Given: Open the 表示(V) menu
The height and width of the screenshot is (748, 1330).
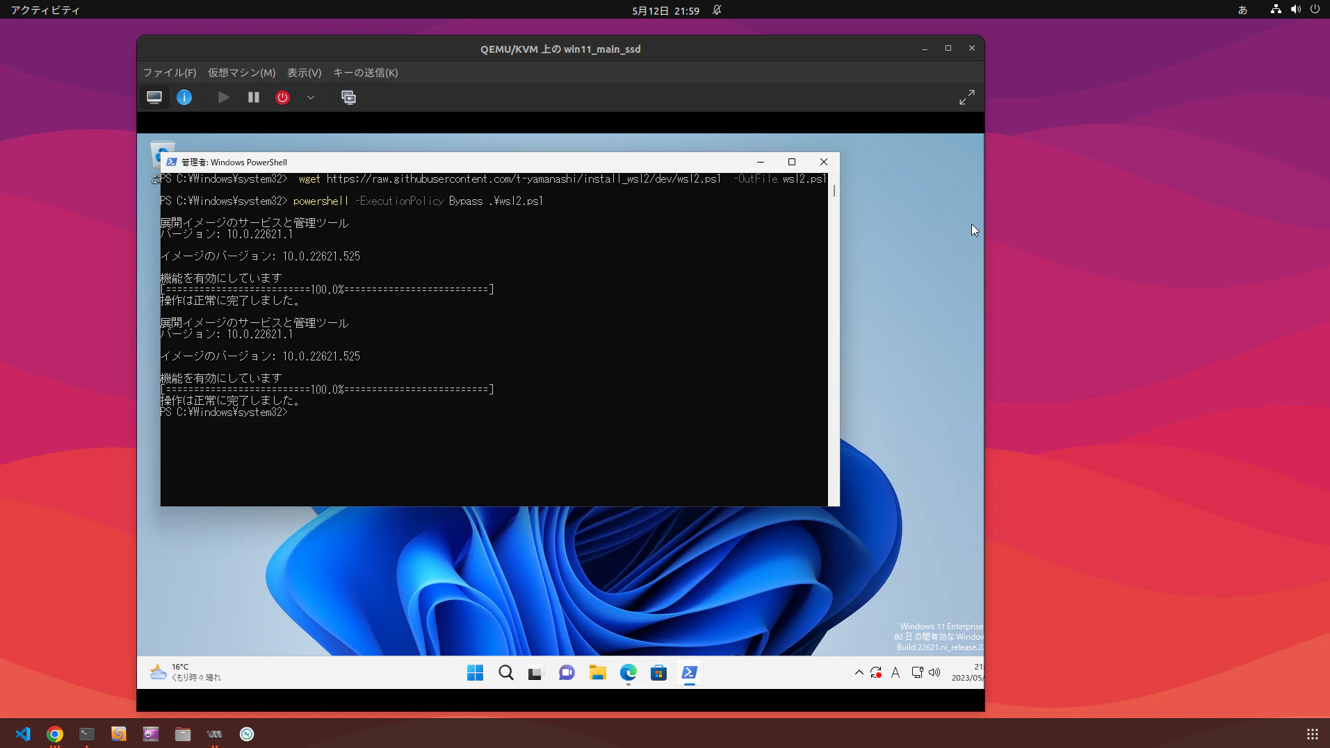Looking at the screenshot, I should click(304, 73).
